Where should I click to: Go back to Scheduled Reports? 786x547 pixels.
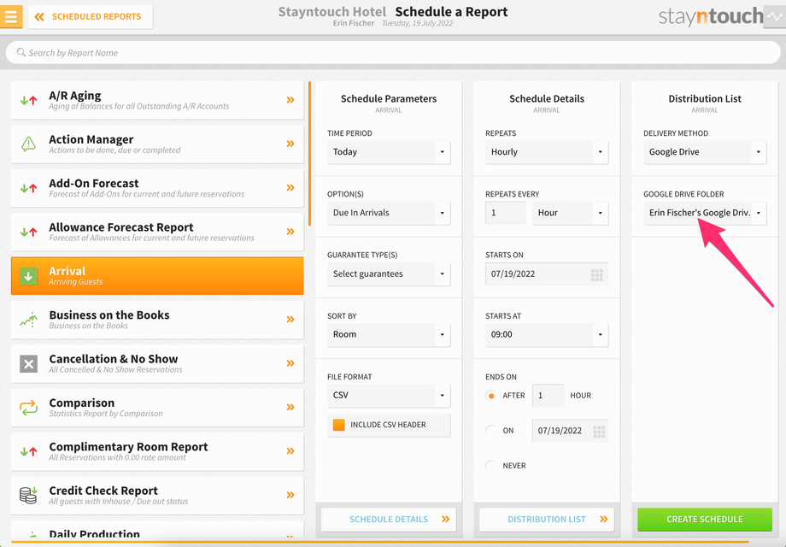pyautogui.click(x=91, y=16)
